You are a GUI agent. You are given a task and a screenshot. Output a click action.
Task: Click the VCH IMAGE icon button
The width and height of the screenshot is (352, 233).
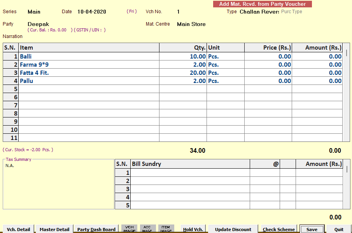click(129, 229)
